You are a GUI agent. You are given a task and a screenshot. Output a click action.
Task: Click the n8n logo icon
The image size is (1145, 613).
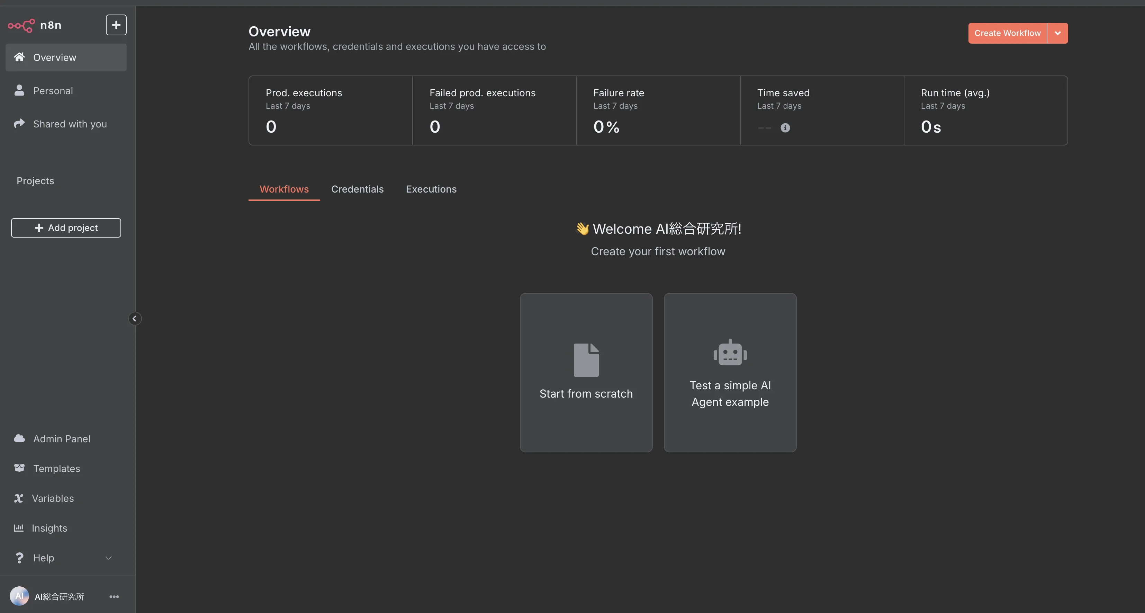pos(21,25)
